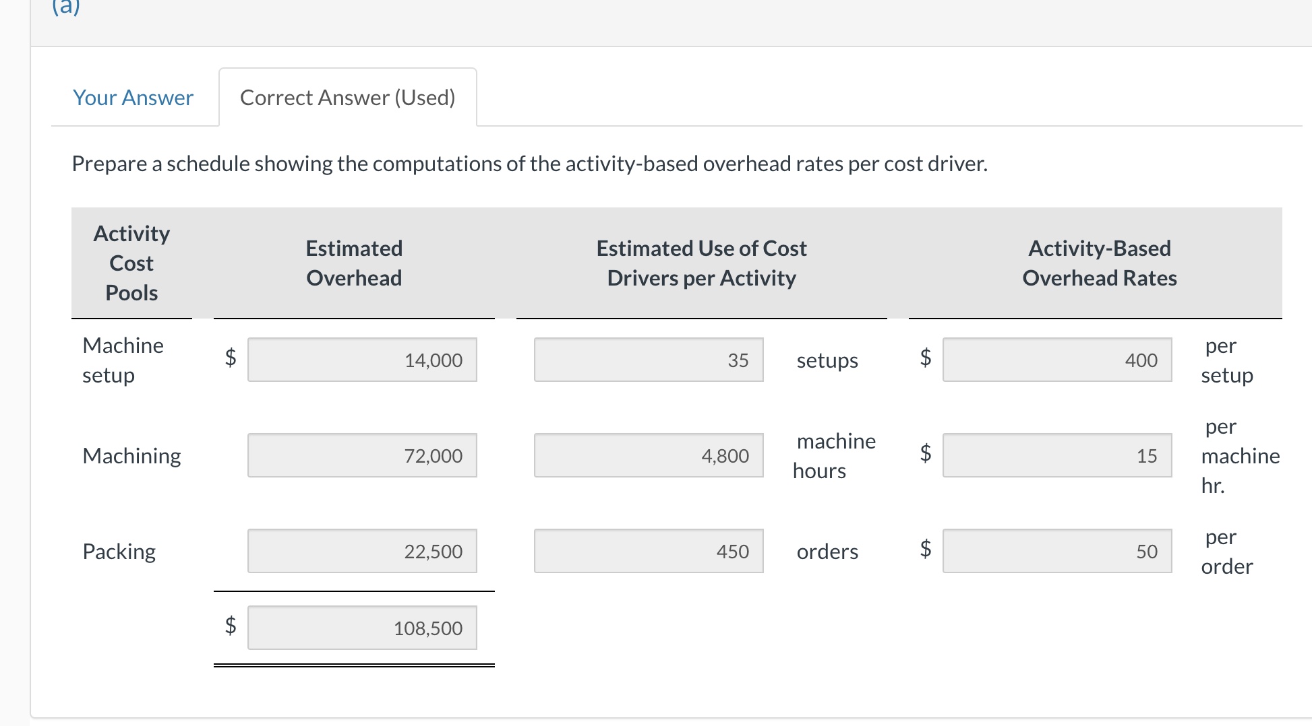The image size is (1312, 726).
Task: Switch to the Your Answer tab
Action: click(x=132, y=98)
